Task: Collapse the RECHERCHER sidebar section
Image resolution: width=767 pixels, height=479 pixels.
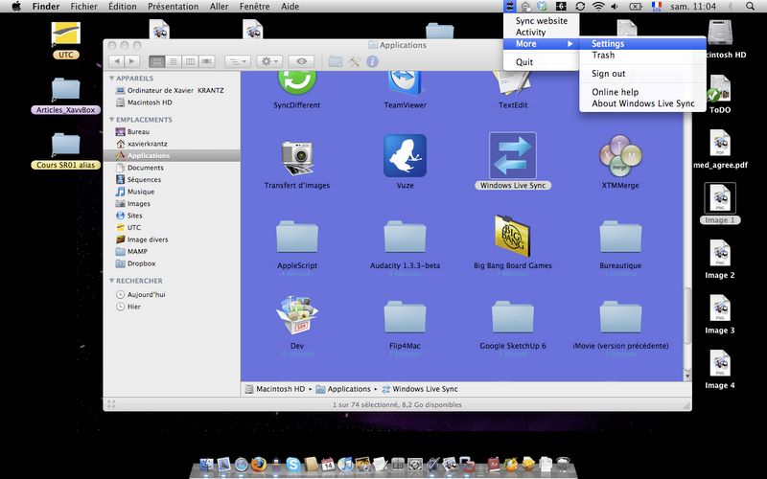Action: 111,281
